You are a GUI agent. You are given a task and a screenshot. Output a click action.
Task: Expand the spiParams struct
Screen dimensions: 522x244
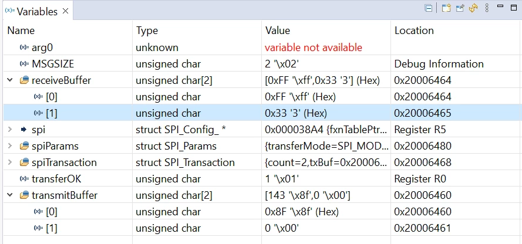[x=10, y=146]
